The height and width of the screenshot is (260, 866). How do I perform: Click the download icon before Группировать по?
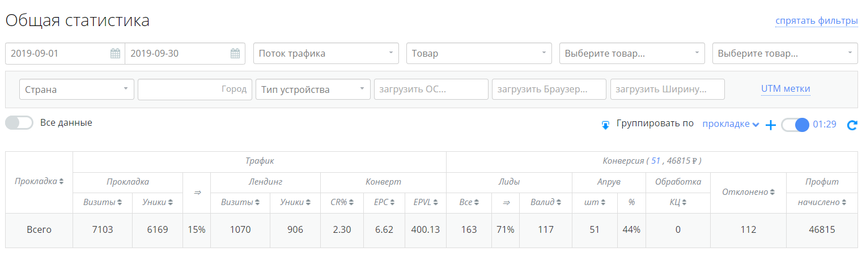click(x=605, y=125)
